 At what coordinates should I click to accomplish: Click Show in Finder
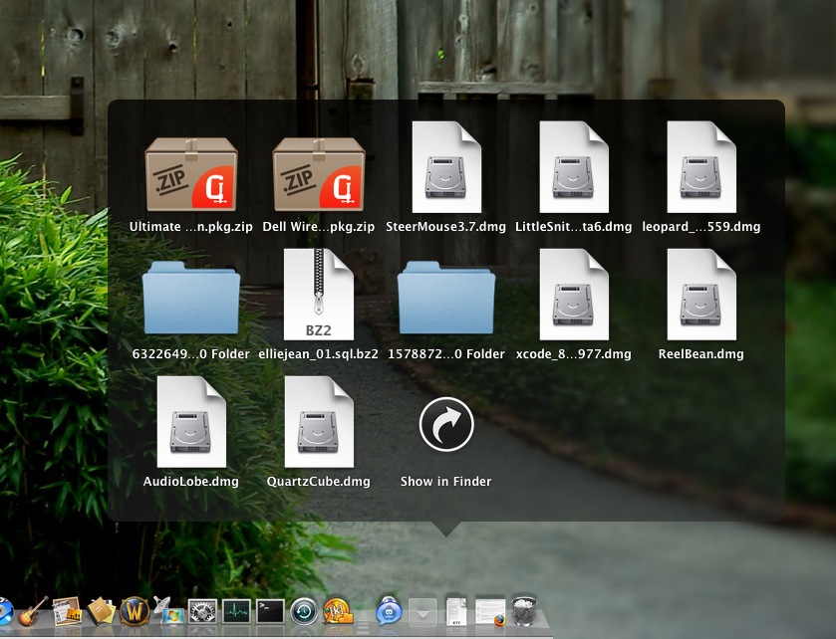pos(446,423)
